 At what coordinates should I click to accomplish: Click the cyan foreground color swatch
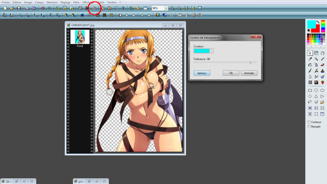click(312, 24)
